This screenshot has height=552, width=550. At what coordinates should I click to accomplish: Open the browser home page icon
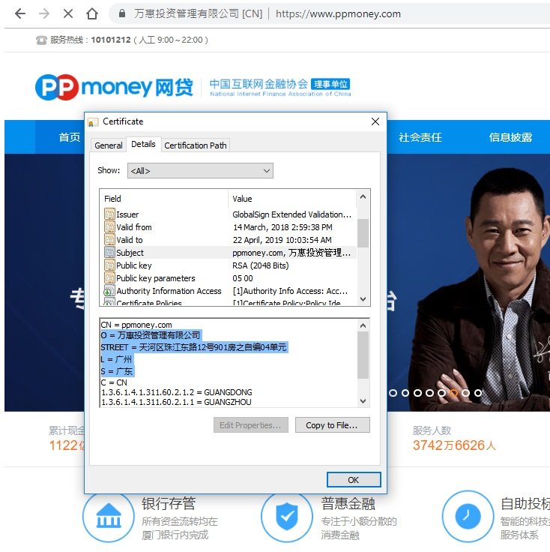coord(92,13)
